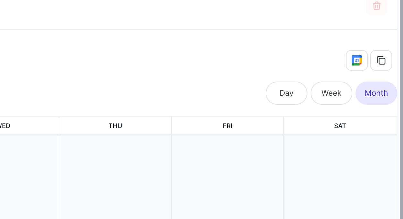Select the empty Saturday calendar cell
This screenshot has height=219, width=403.
pyautogui.click(x=340, y=177)
